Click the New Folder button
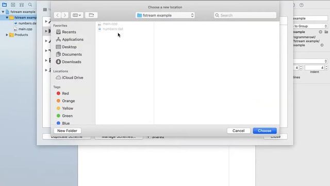This screenshot has height=186, width=330. (x=68, y=131)
